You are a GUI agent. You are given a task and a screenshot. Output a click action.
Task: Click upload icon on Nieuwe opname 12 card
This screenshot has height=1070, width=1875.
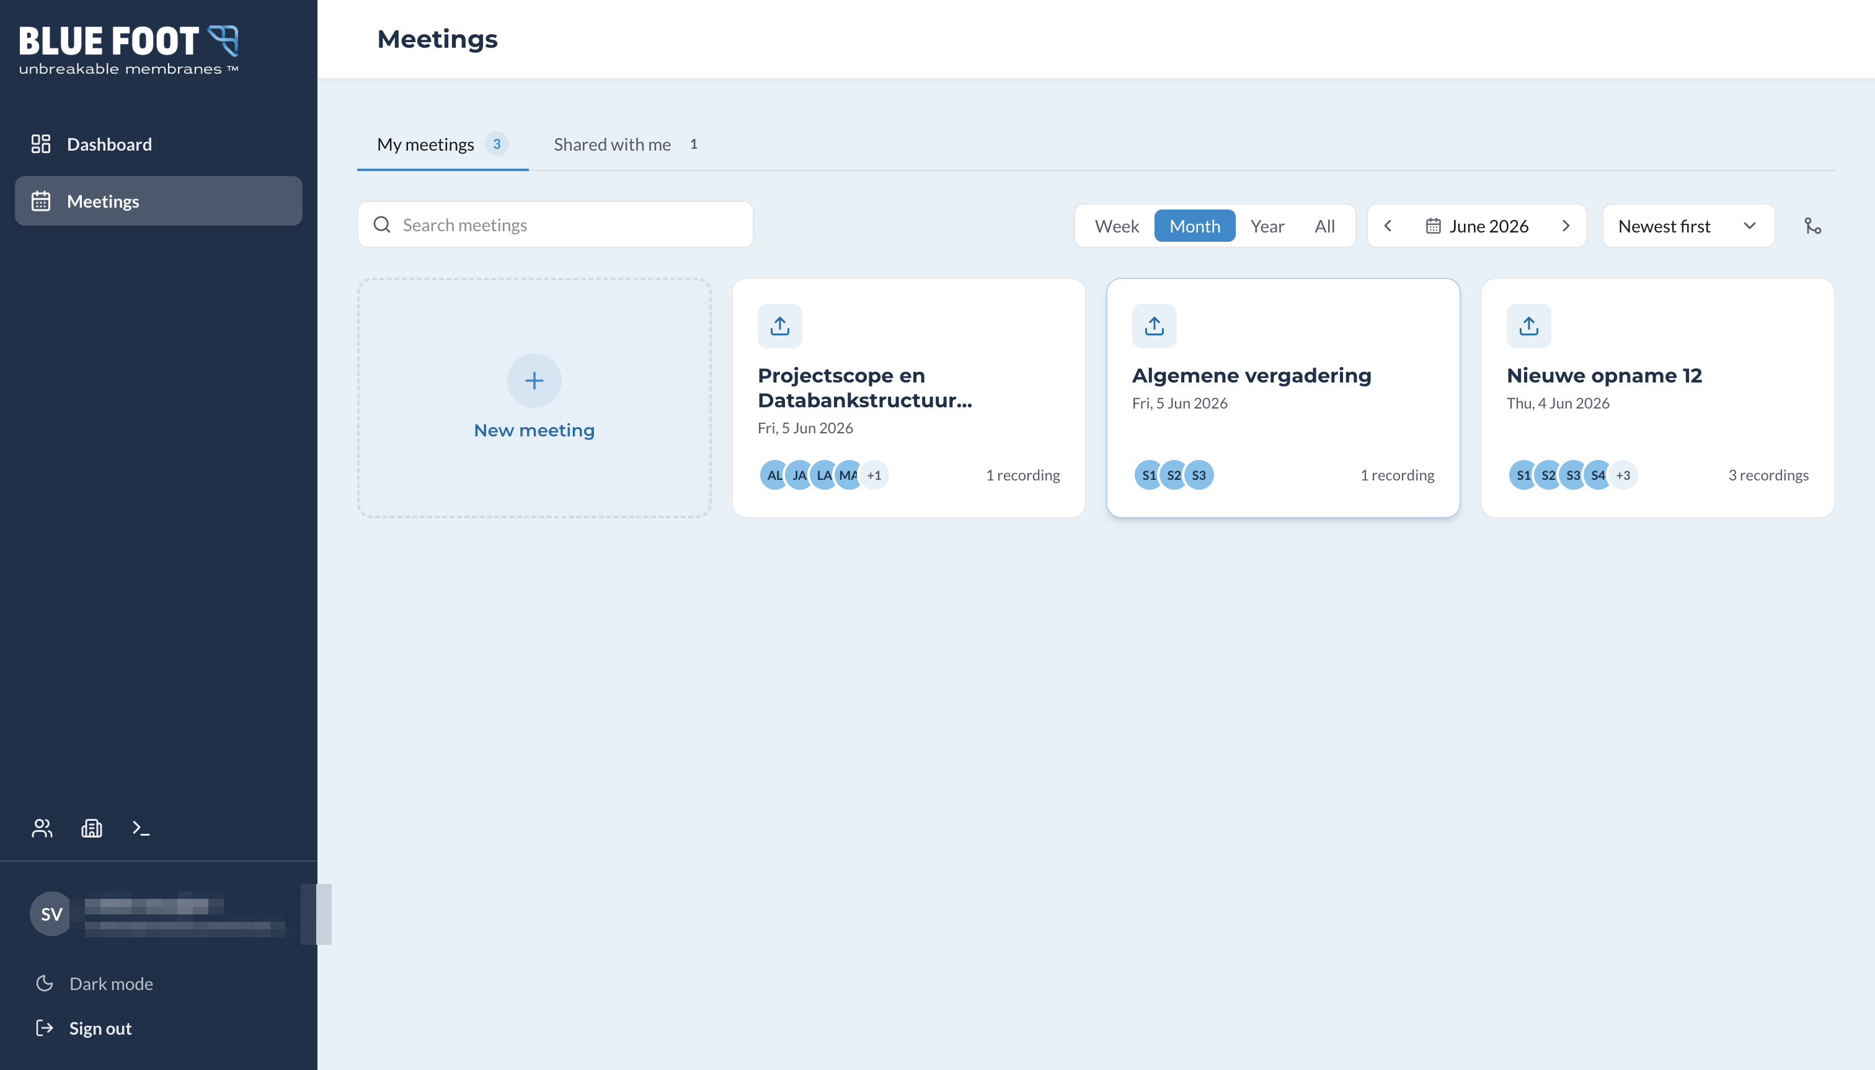pos(1529,326)
